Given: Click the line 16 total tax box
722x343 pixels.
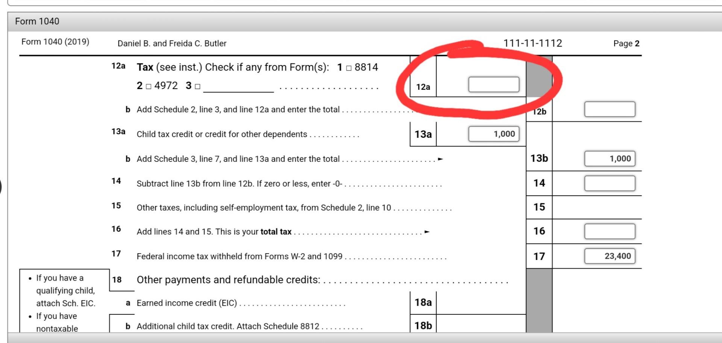Looking at the screenshot, I should [x=609, y=231].
